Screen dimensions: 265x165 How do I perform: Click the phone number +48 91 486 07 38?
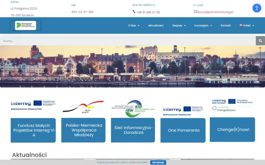(148, 12)
